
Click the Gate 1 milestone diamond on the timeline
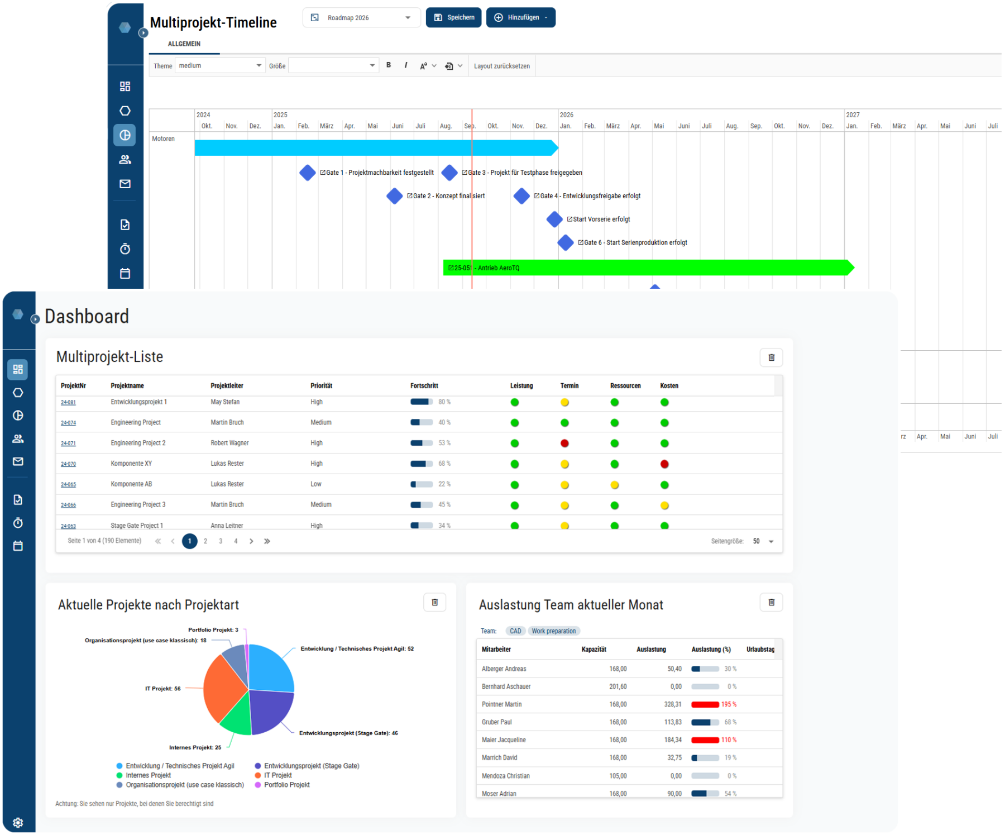coord(308,173)
